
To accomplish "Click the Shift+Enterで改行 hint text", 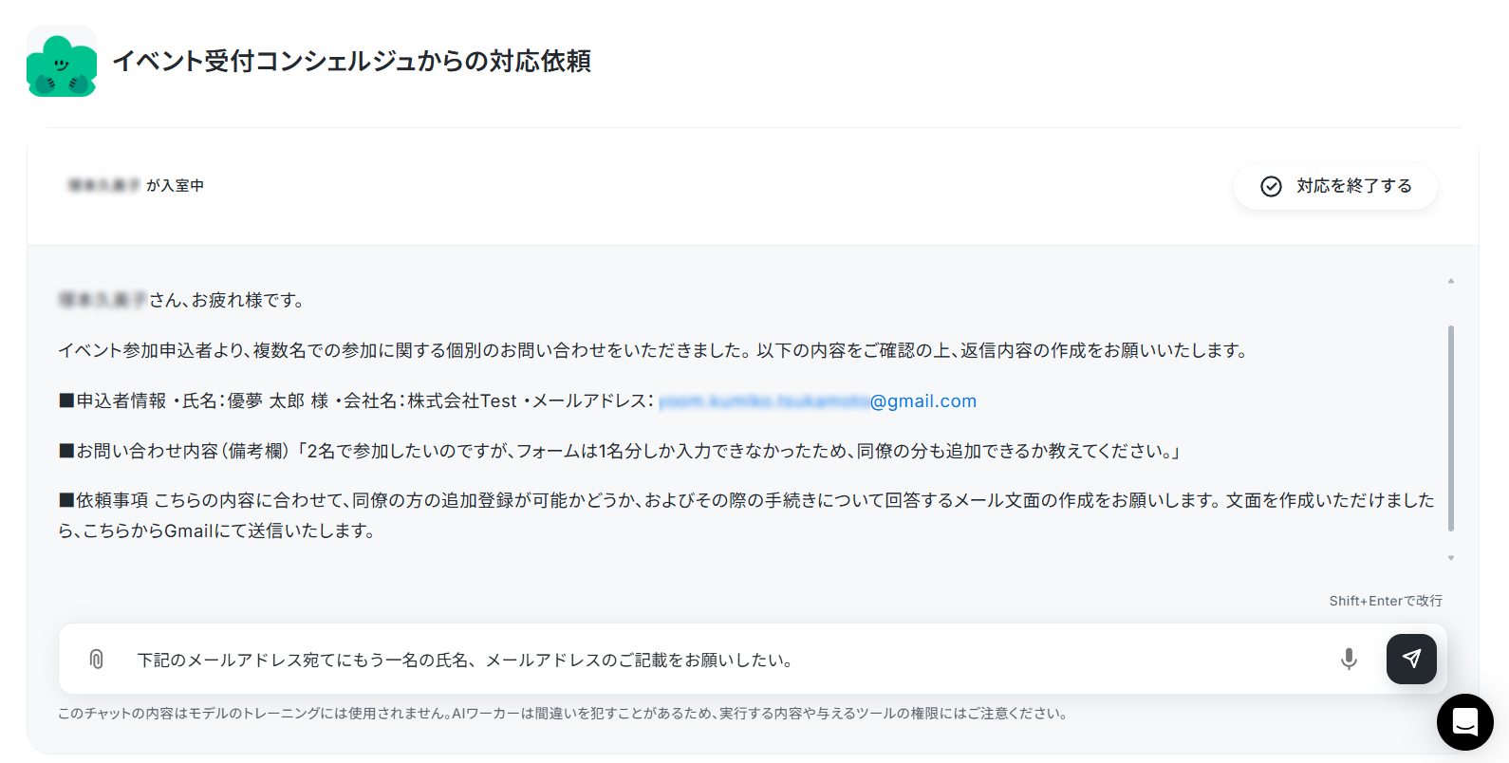I will [1386, 601].
